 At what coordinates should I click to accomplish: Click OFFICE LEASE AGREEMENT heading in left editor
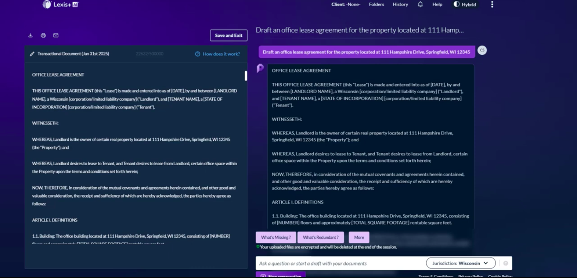tap(58, 75)
